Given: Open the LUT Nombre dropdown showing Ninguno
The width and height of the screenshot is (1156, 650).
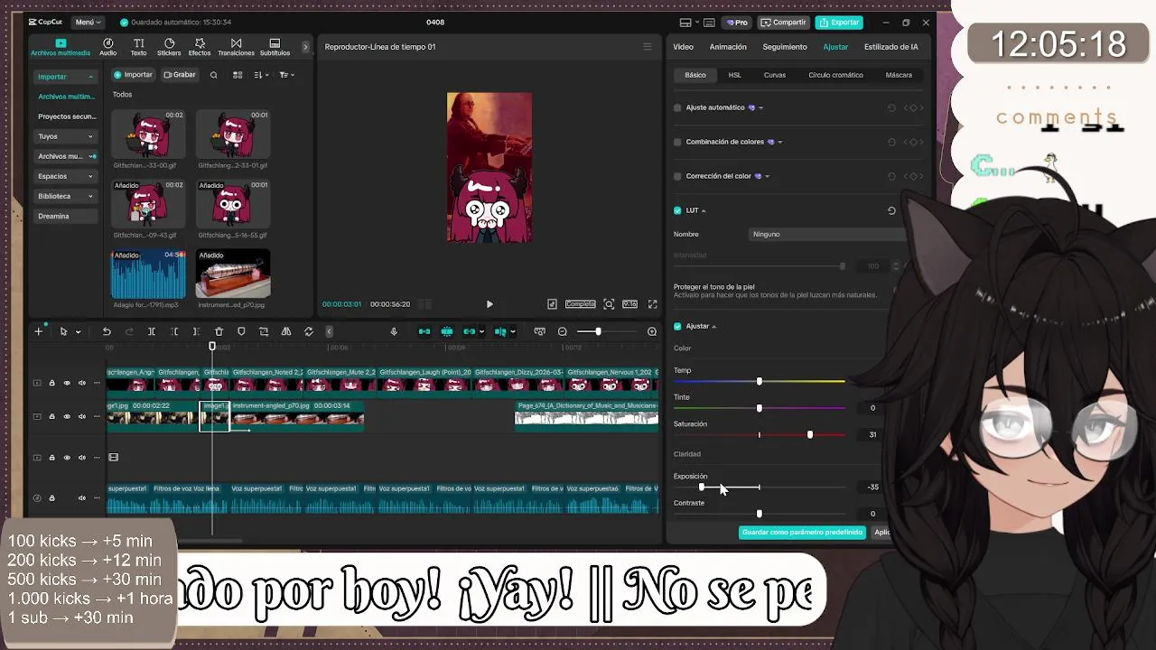Looking at the screenshot, I should pyautogui.click(x=828, y=234).
